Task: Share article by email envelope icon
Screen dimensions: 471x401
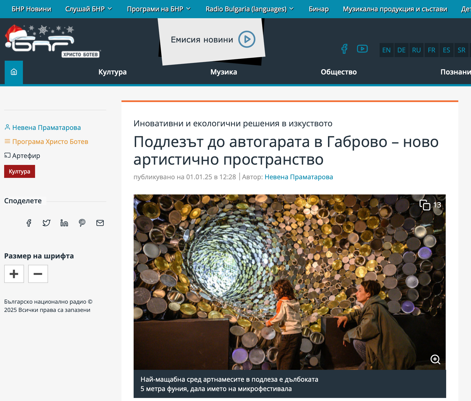Action: click(100, 223)
